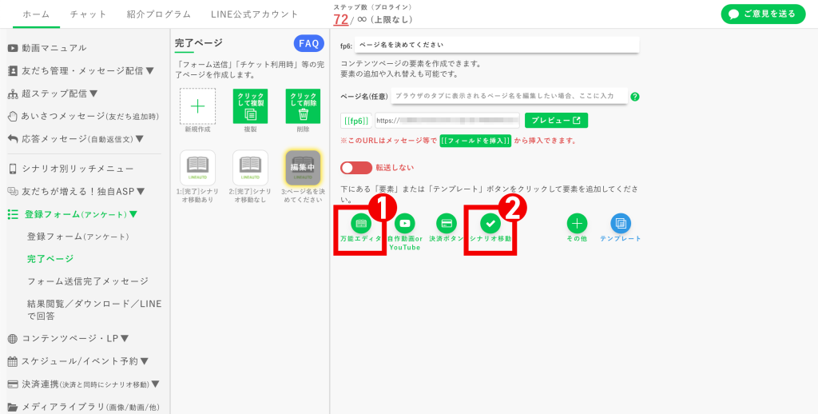The image size is (818, 414).
Task: Click 新規作成 plus tile
Action: tap(198, 106)
